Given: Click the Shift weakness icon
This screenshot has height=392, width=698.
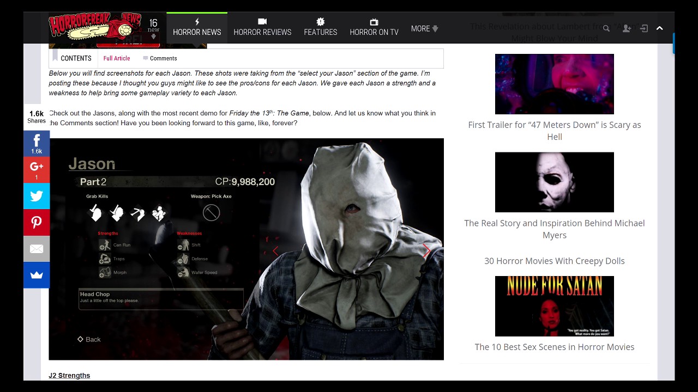Looking at the screenshot, I should coord(183,245).
